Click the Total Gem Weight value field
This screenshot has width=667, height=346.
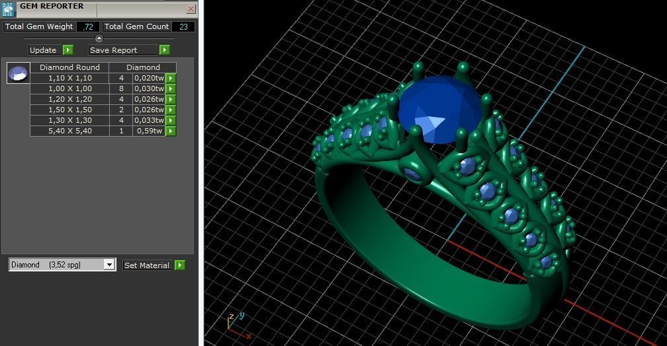pyautogui.click(x=88, y=27)
